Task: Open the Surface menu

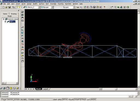Action: coord(42,4)
